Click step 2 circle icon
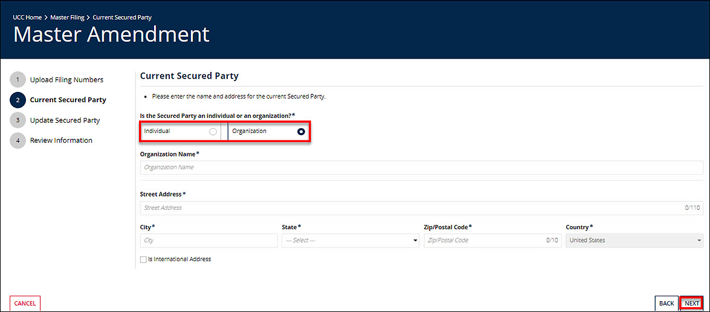Viewport: 710px width, 312px height. pos(18,100)
